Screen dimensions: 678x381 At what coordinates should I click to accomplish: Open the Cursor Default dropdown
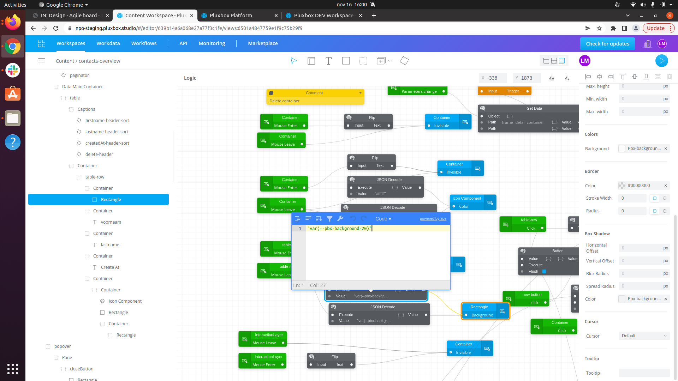click(644, 336)
